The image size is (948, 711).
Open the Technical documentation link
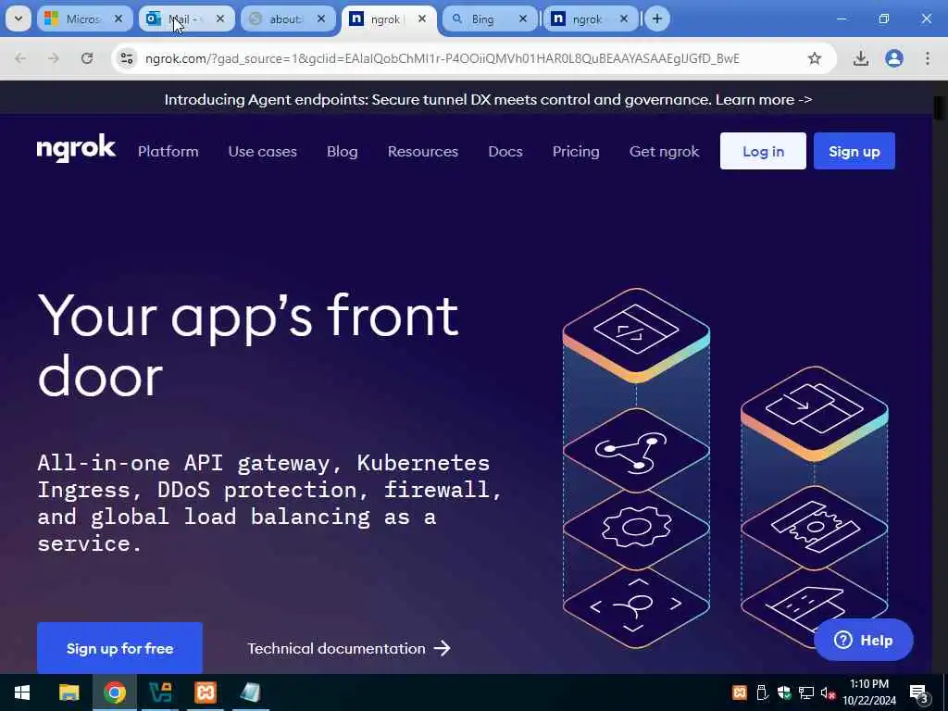point(349,648)
